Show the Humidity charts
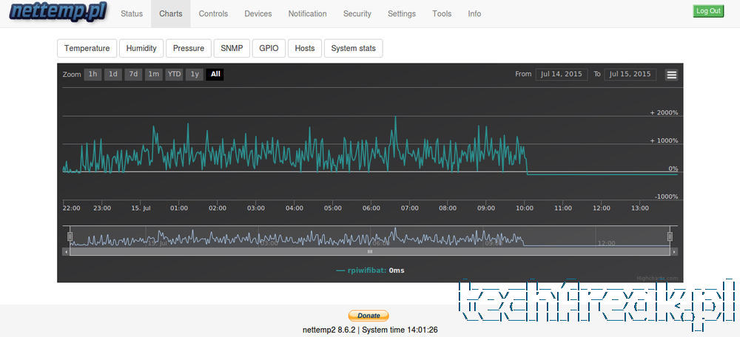Screen dimensions: 740x337 [141, 48]
